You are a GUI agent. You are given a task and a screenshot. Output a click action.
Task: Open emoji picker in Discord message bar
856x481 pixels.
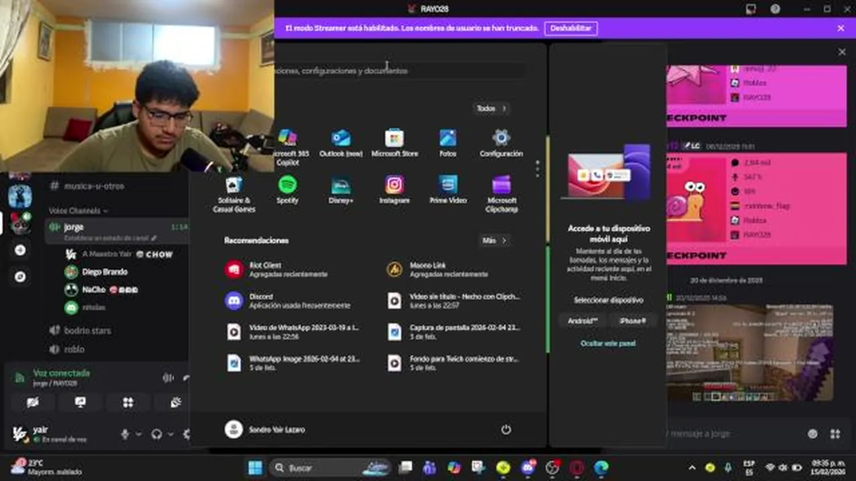tap(813, 434)
